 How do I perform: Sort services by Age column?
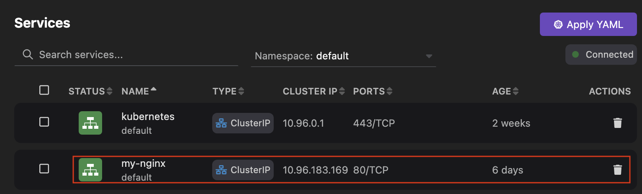(x=505, y=91)
